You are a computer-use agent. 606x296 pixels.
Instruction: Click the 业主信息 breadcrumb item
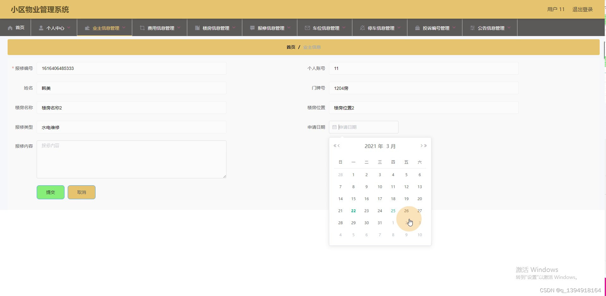click(312, 47)
